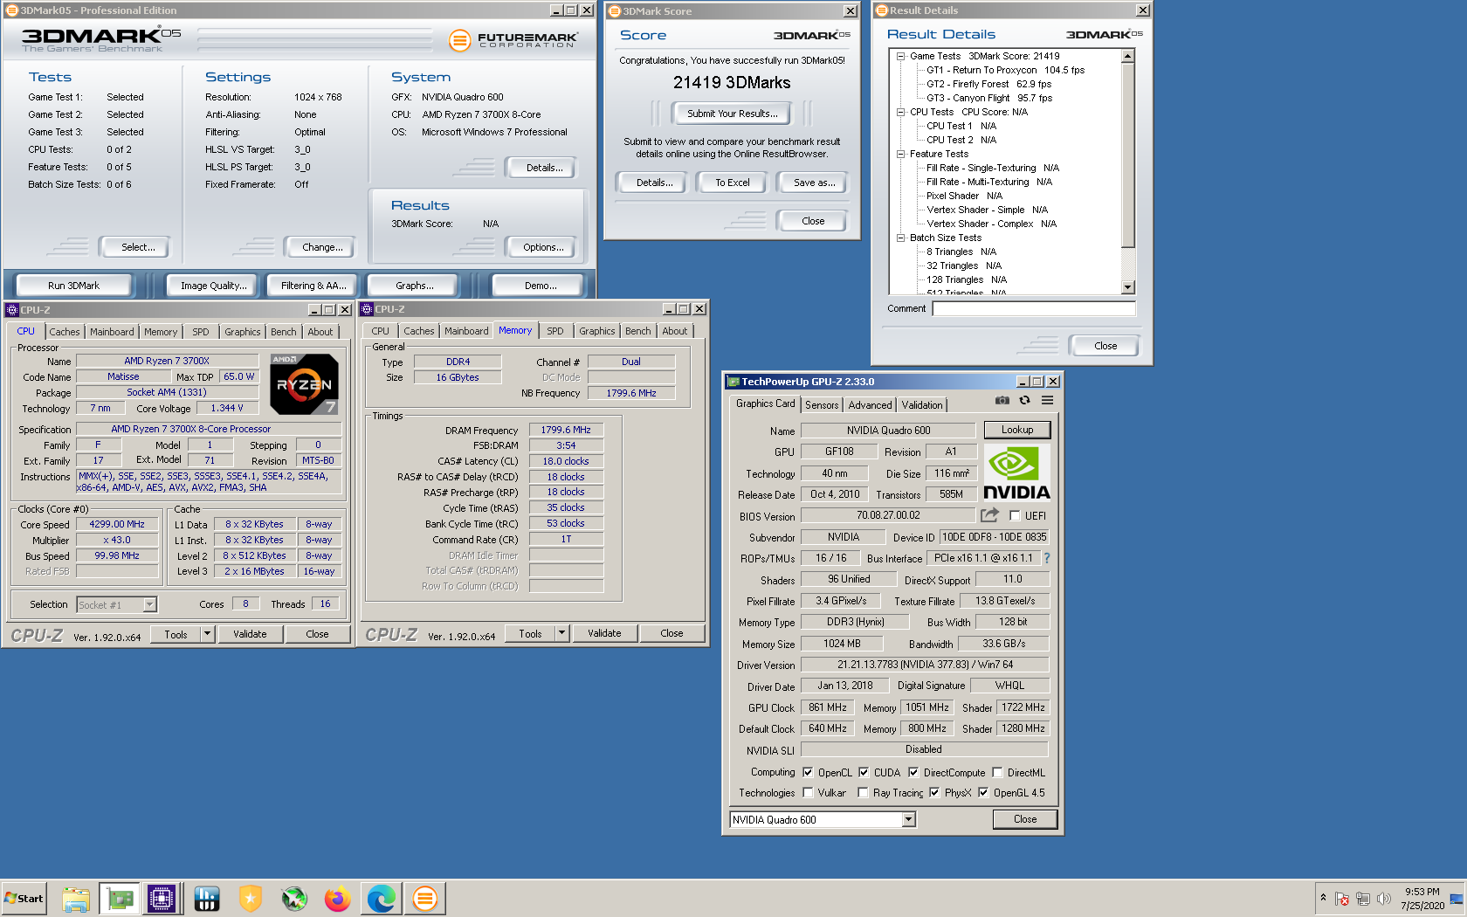Click the system clock showing 9:53 PM
The height and width of the screenshot is (917, 1467).
pos(1422,899)
